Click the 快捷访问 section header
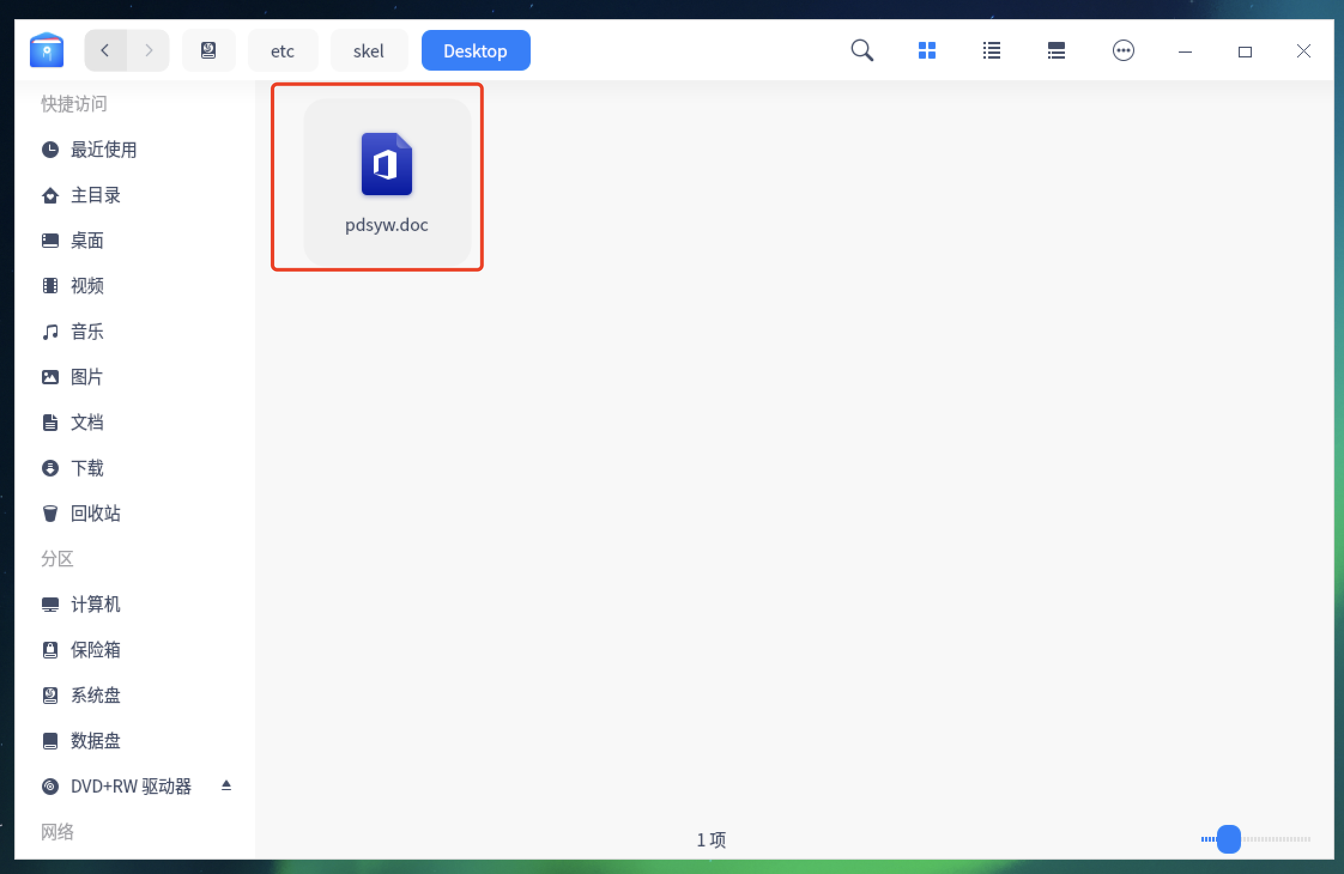 (x=74, y=104)
